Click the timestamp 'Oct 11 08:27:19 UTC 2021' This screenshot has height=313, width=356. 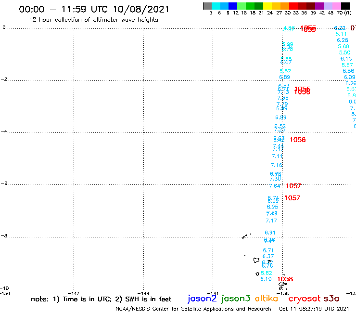314,309
